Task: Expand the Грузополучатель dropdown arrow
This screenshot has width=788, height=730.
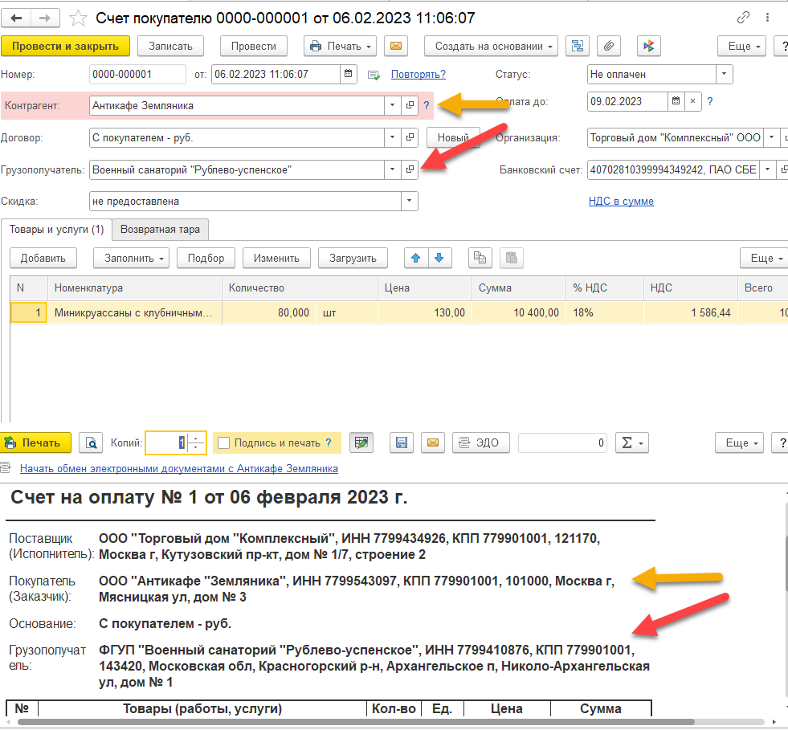Action: coord(393,169)
